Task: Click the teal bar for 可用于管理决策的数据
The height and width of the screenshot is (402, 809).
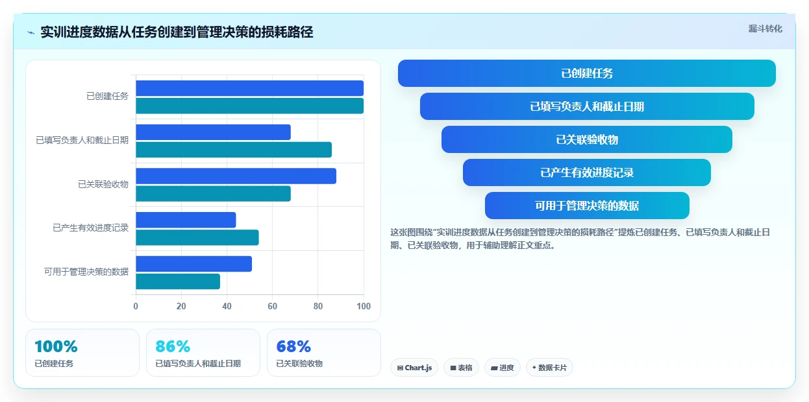Action: (x=178, y=281)
